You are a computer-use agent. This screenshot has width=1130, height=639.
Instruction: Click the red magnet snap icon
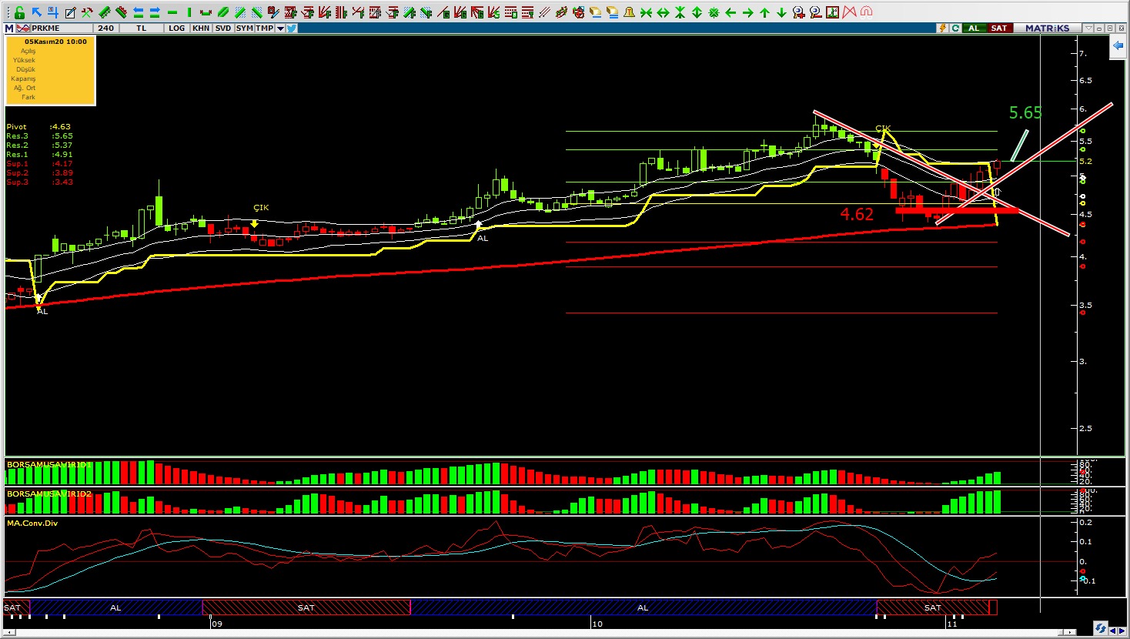(866, 12)
